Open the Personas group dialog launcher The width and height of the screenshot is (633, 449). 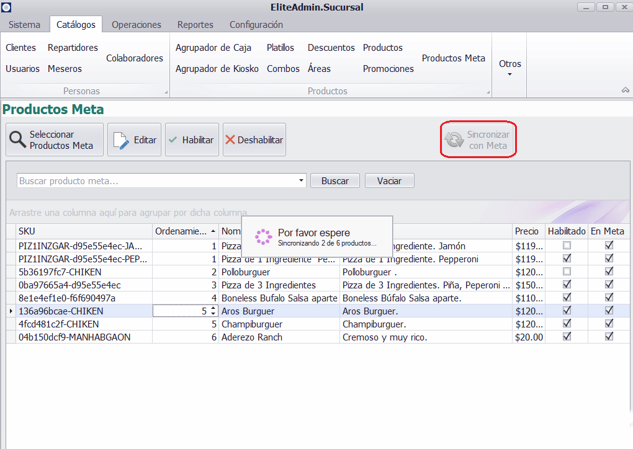pyautogui.click(x=166, y=93)
